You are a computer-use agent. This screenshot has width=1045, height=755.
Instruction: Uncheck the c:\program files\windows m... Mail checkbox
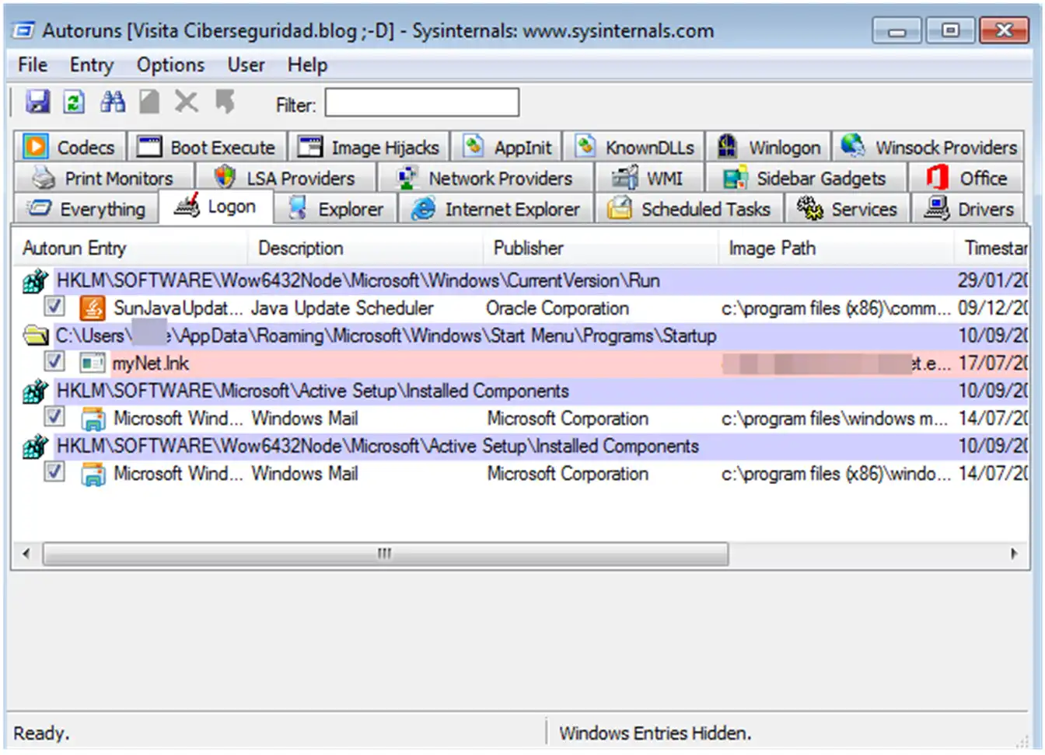[x=54, y=416]
